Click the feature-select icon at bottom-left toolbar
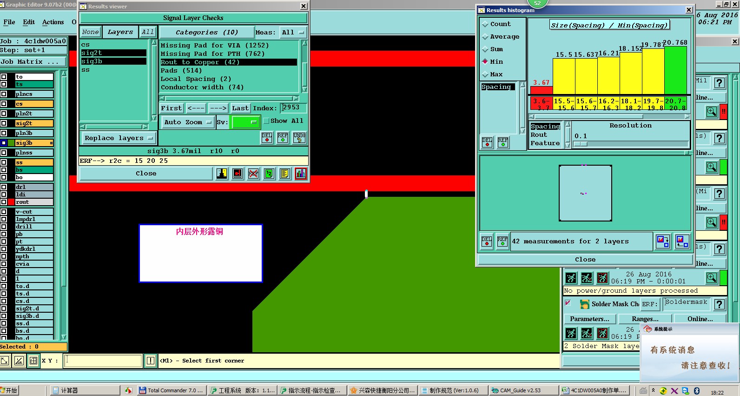The width and height of the screenshot is (740, 396). [x=4, y=361]
